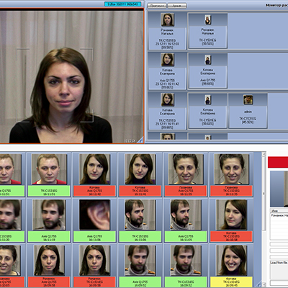The width and height of the screenshot is (288, 288).
Task: Click the name list box under Имя
Action: point(279,226)
